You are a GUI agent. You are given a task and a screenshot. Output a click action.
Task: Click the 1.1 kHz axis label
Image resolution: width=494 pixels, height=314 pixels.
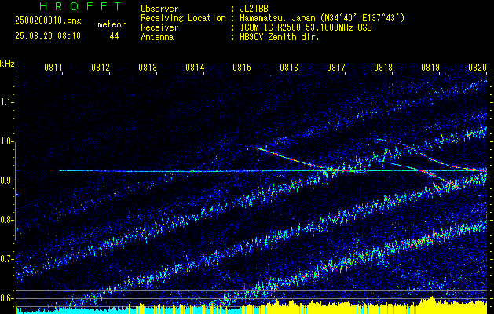coord(6,102)
